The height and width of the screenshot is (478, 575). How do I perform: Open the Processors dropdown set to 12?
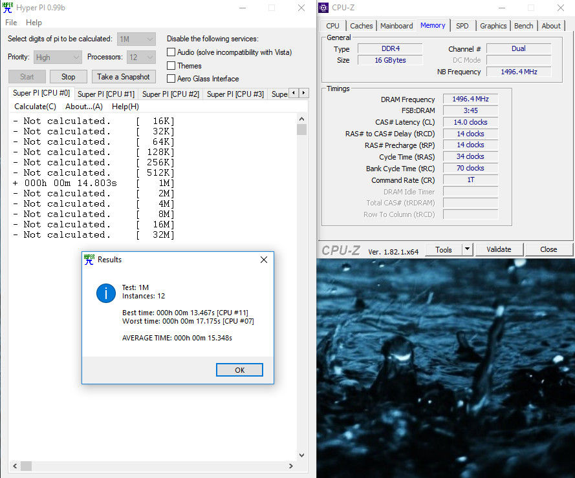tap(141, 57)
